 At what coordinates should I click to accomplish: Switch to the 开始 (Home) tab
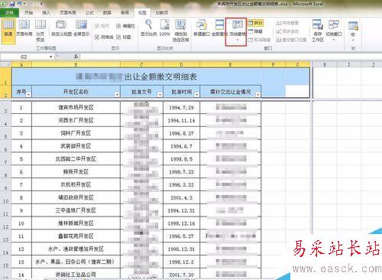(x=28, y=12)
